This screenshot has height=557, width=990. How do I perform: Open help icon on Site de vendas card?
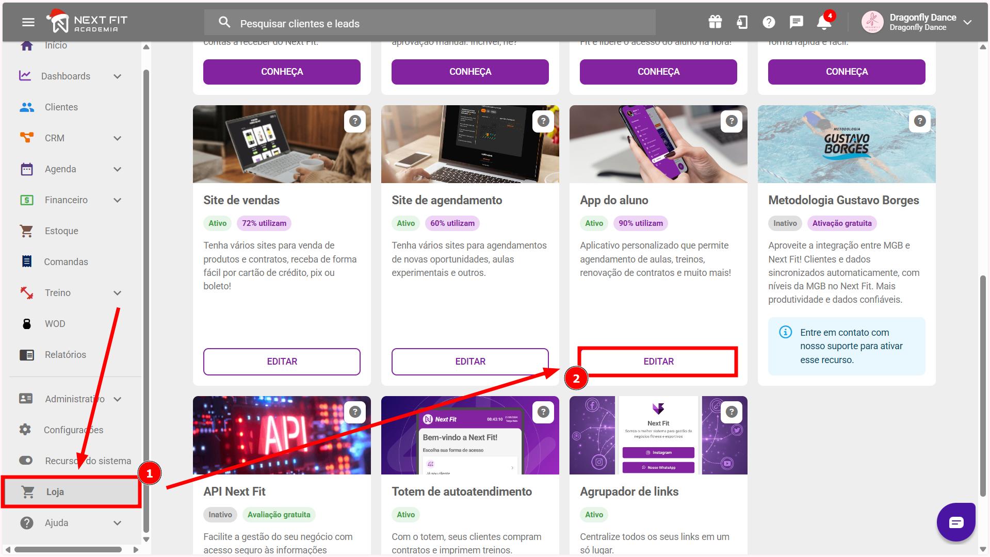coord(355,121)
